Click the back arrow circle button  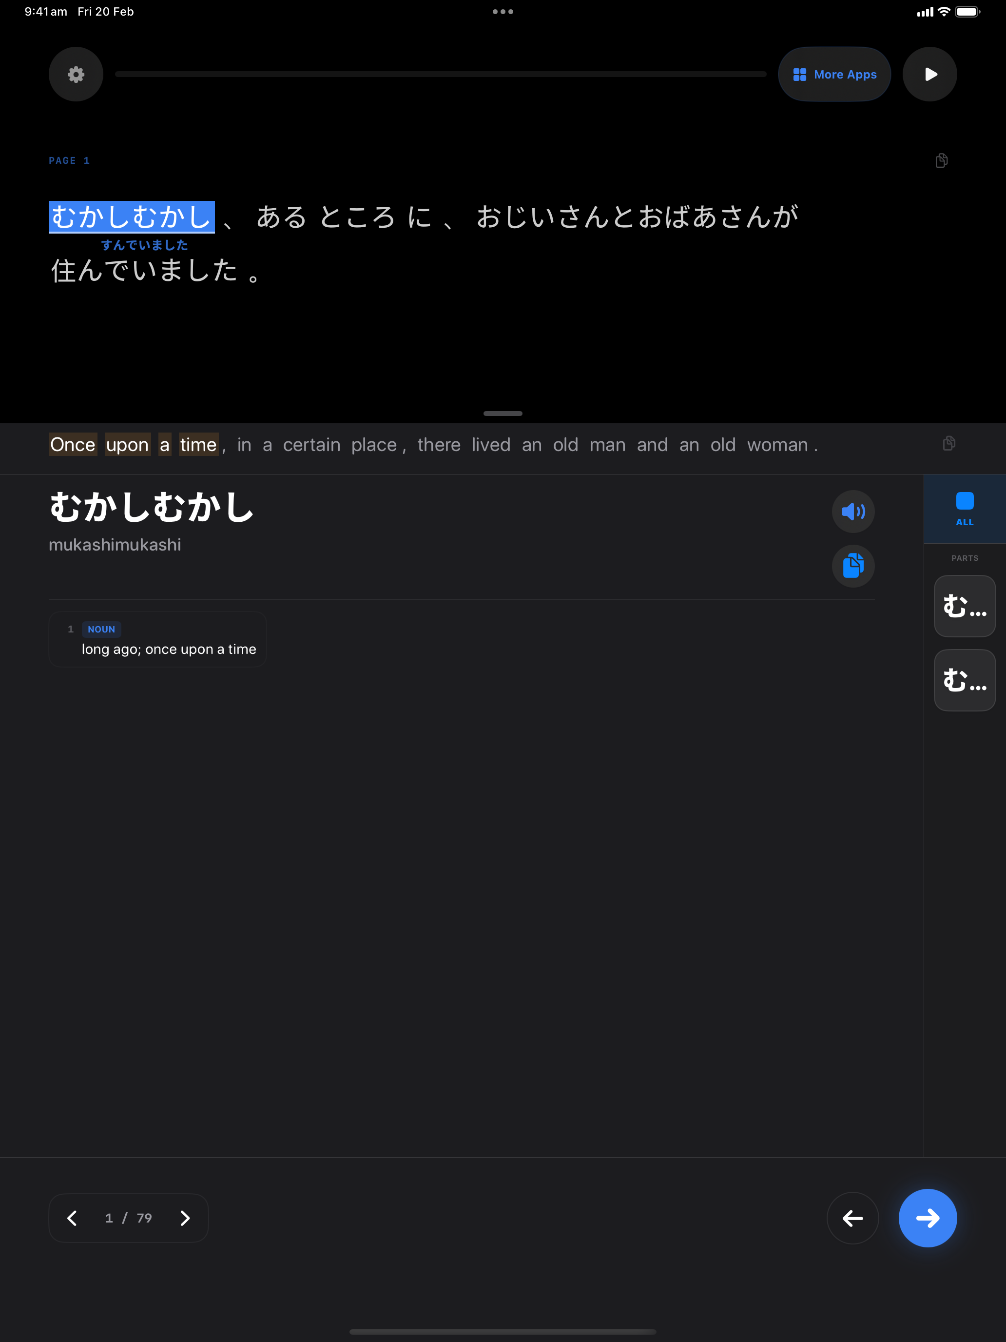[852, 1218]
